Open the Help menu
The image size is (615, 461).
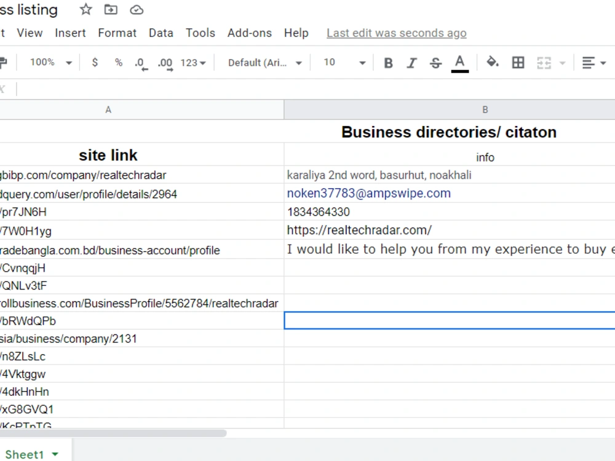(x=296, y=33)
